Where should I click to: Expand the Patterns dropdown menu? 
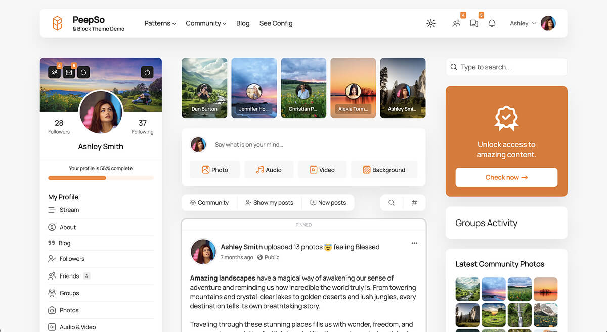click(x=160, y=23)
